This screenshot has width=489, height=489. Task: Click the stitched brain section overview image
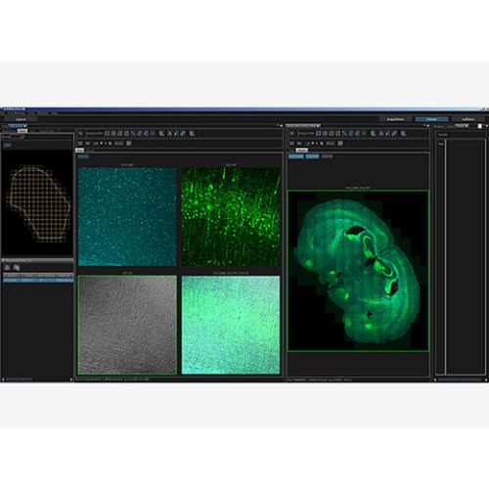pyautogui.click(x=358, y=271)
